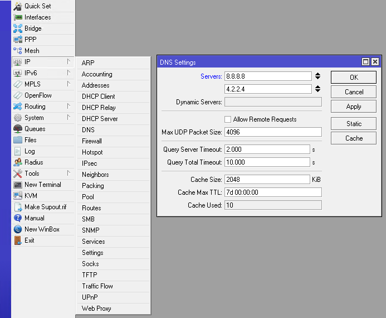386x318 pixels.
Task: Click the KVM icon
Action: pyautogui.click(x=18, y=196)
